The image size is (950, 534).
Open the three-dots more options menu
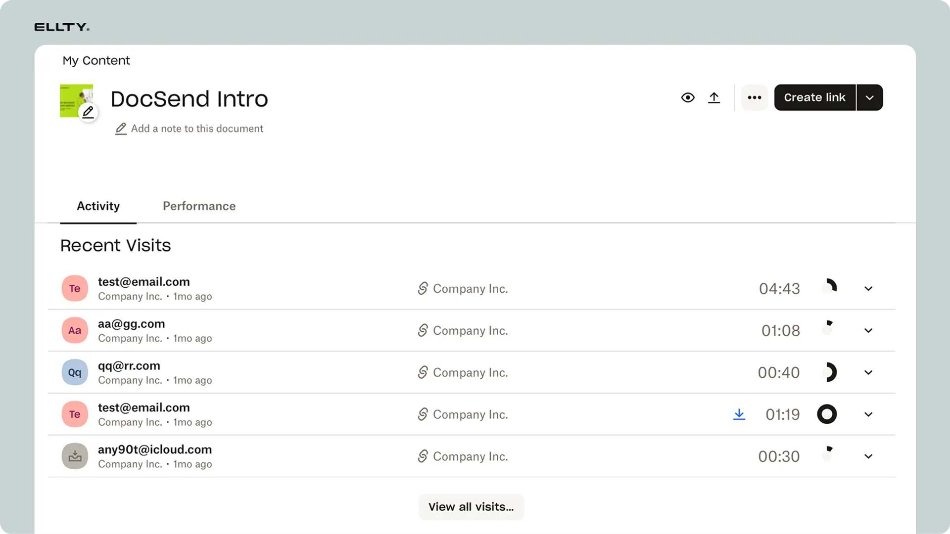tap(755, 97)
